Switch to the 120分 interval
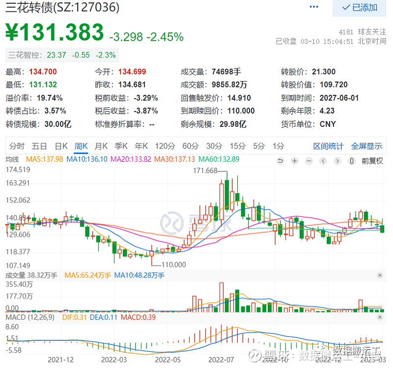393x368 pixels. (x=165, y=146)
